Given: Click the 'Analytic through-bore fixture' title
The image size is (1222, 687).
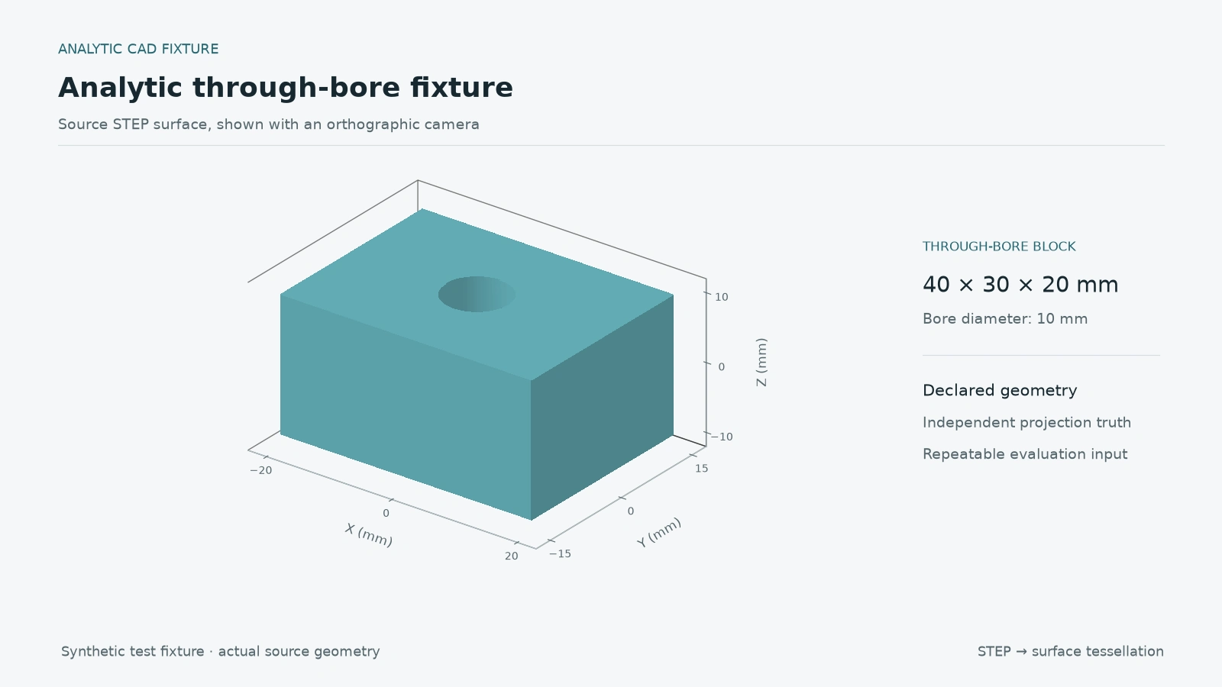Looking at the screenshot, I should click(x=286, y=88).
